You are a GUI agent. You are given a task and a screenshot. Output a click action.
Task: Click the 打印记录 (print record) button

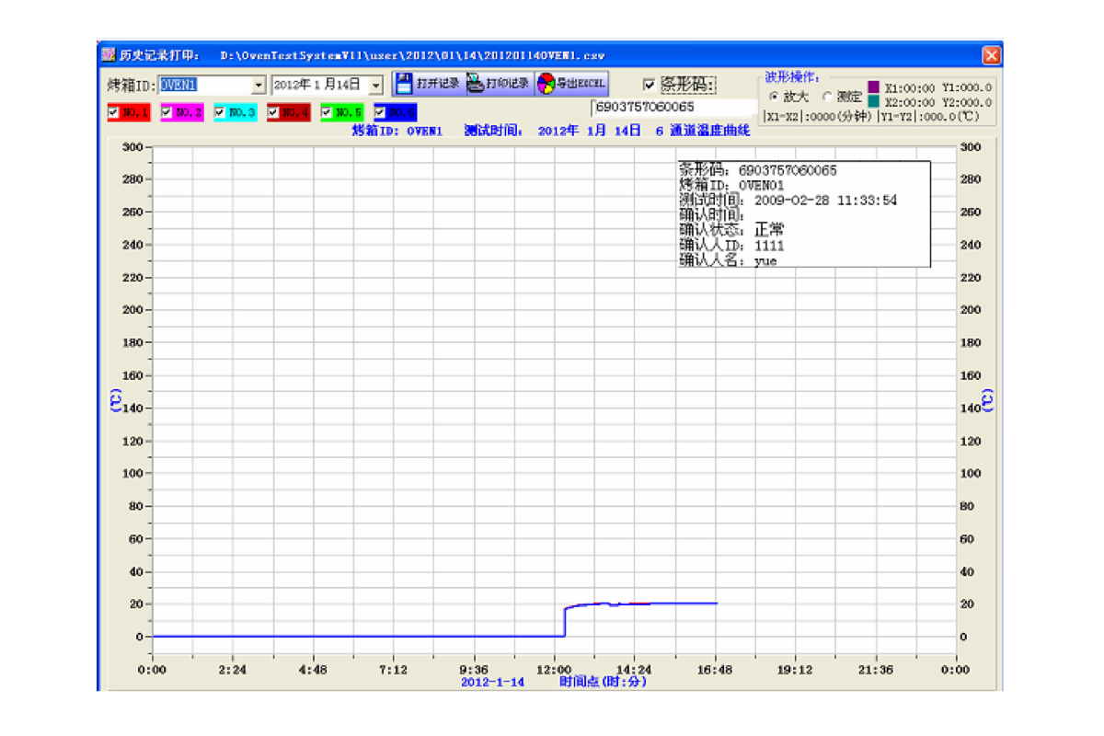pos(498,84)
